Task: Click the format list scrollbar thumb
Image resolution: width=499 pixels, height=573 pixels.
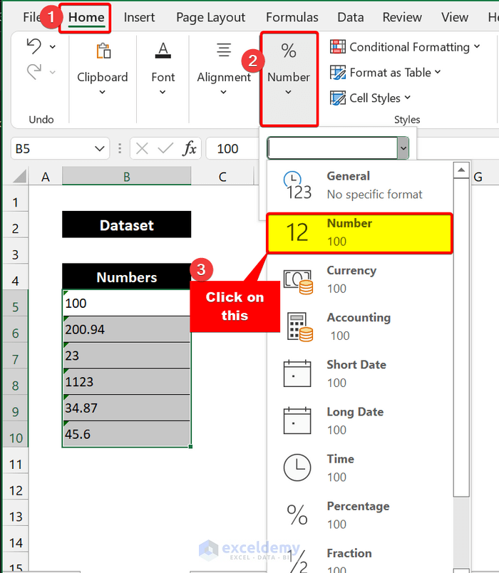Action: click(461, 337)
